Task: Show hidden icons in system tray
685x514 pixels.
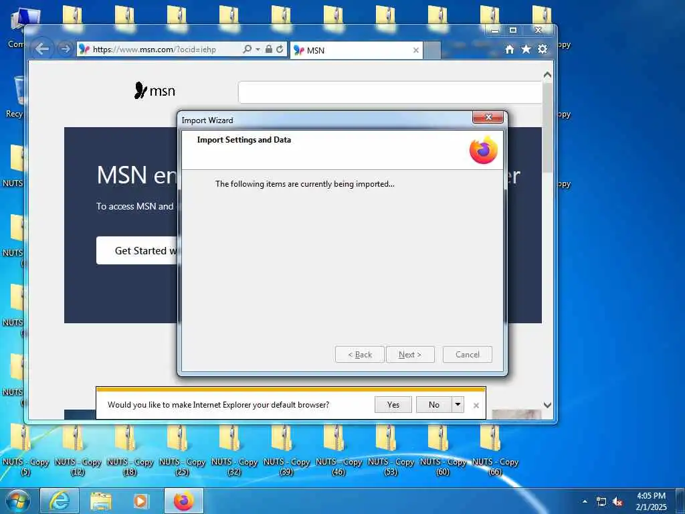Action: [585, 502]
